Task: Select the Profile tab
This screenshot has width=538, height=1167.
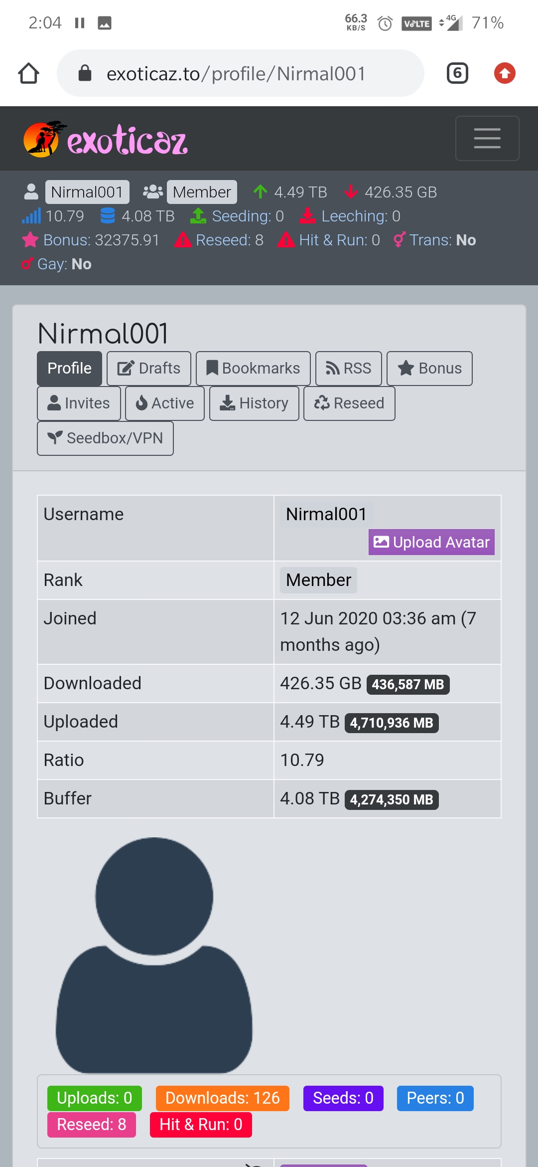Action: click(x=69, y=369)
